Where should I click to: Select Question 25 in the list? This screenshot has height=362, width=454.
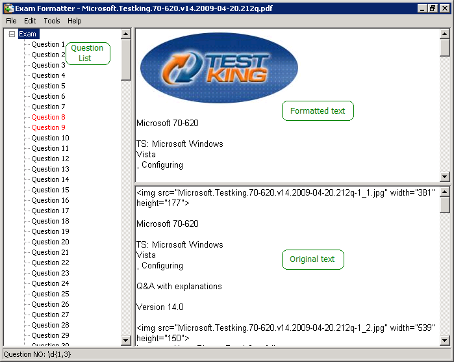point(51,294)
